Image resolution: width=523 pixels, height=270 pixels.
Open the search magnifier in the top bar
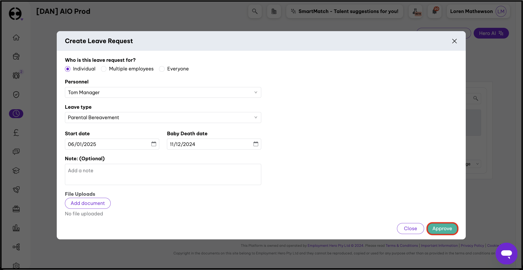coord(255,11)
